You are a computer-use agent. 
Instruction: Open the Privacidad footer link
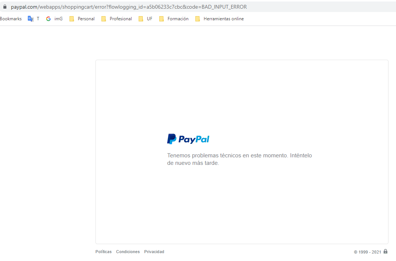(154, 252)
